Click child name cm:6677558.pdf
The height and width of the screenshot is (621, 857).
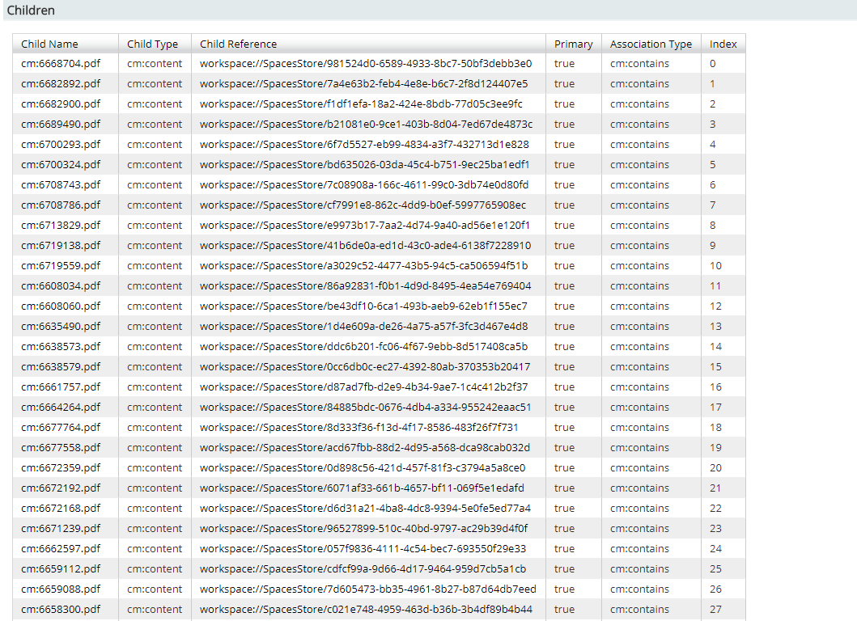pos(61,447)
